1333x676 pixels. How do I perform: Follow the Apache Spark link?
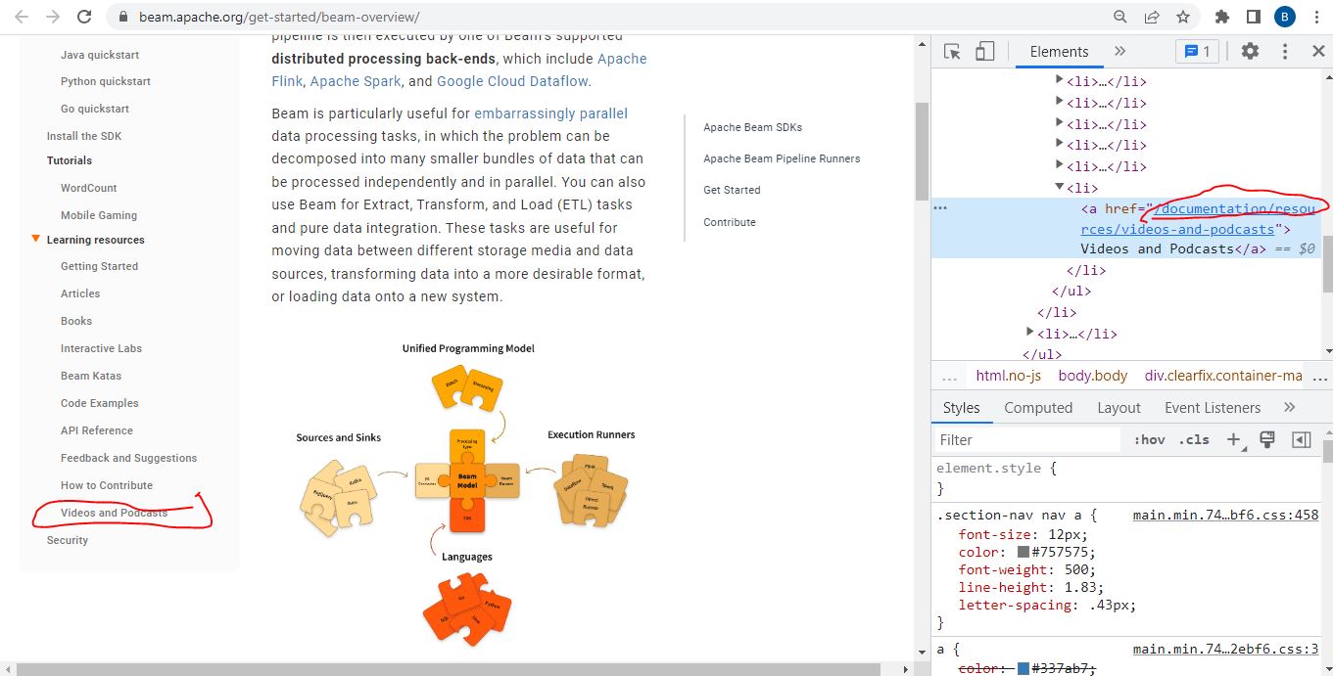pos(356,81)
